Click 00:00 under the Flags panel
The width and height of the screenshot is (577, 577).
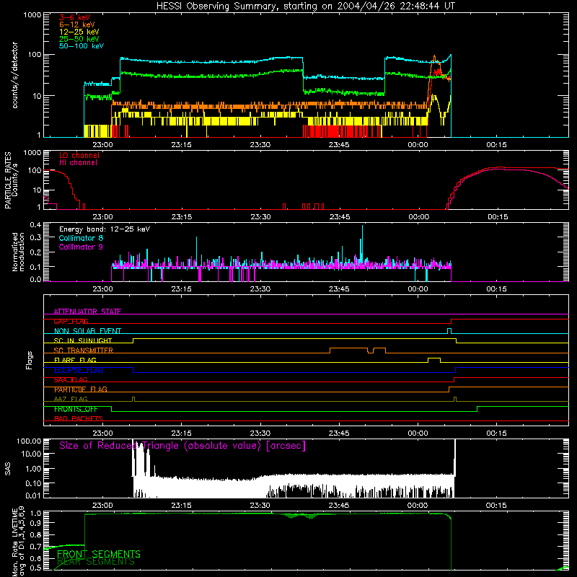point(418,433)
